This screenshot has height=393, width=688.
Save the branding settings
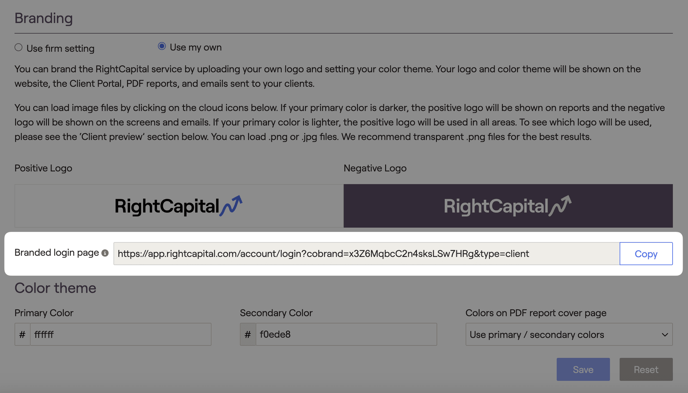[x=583, y=369]
